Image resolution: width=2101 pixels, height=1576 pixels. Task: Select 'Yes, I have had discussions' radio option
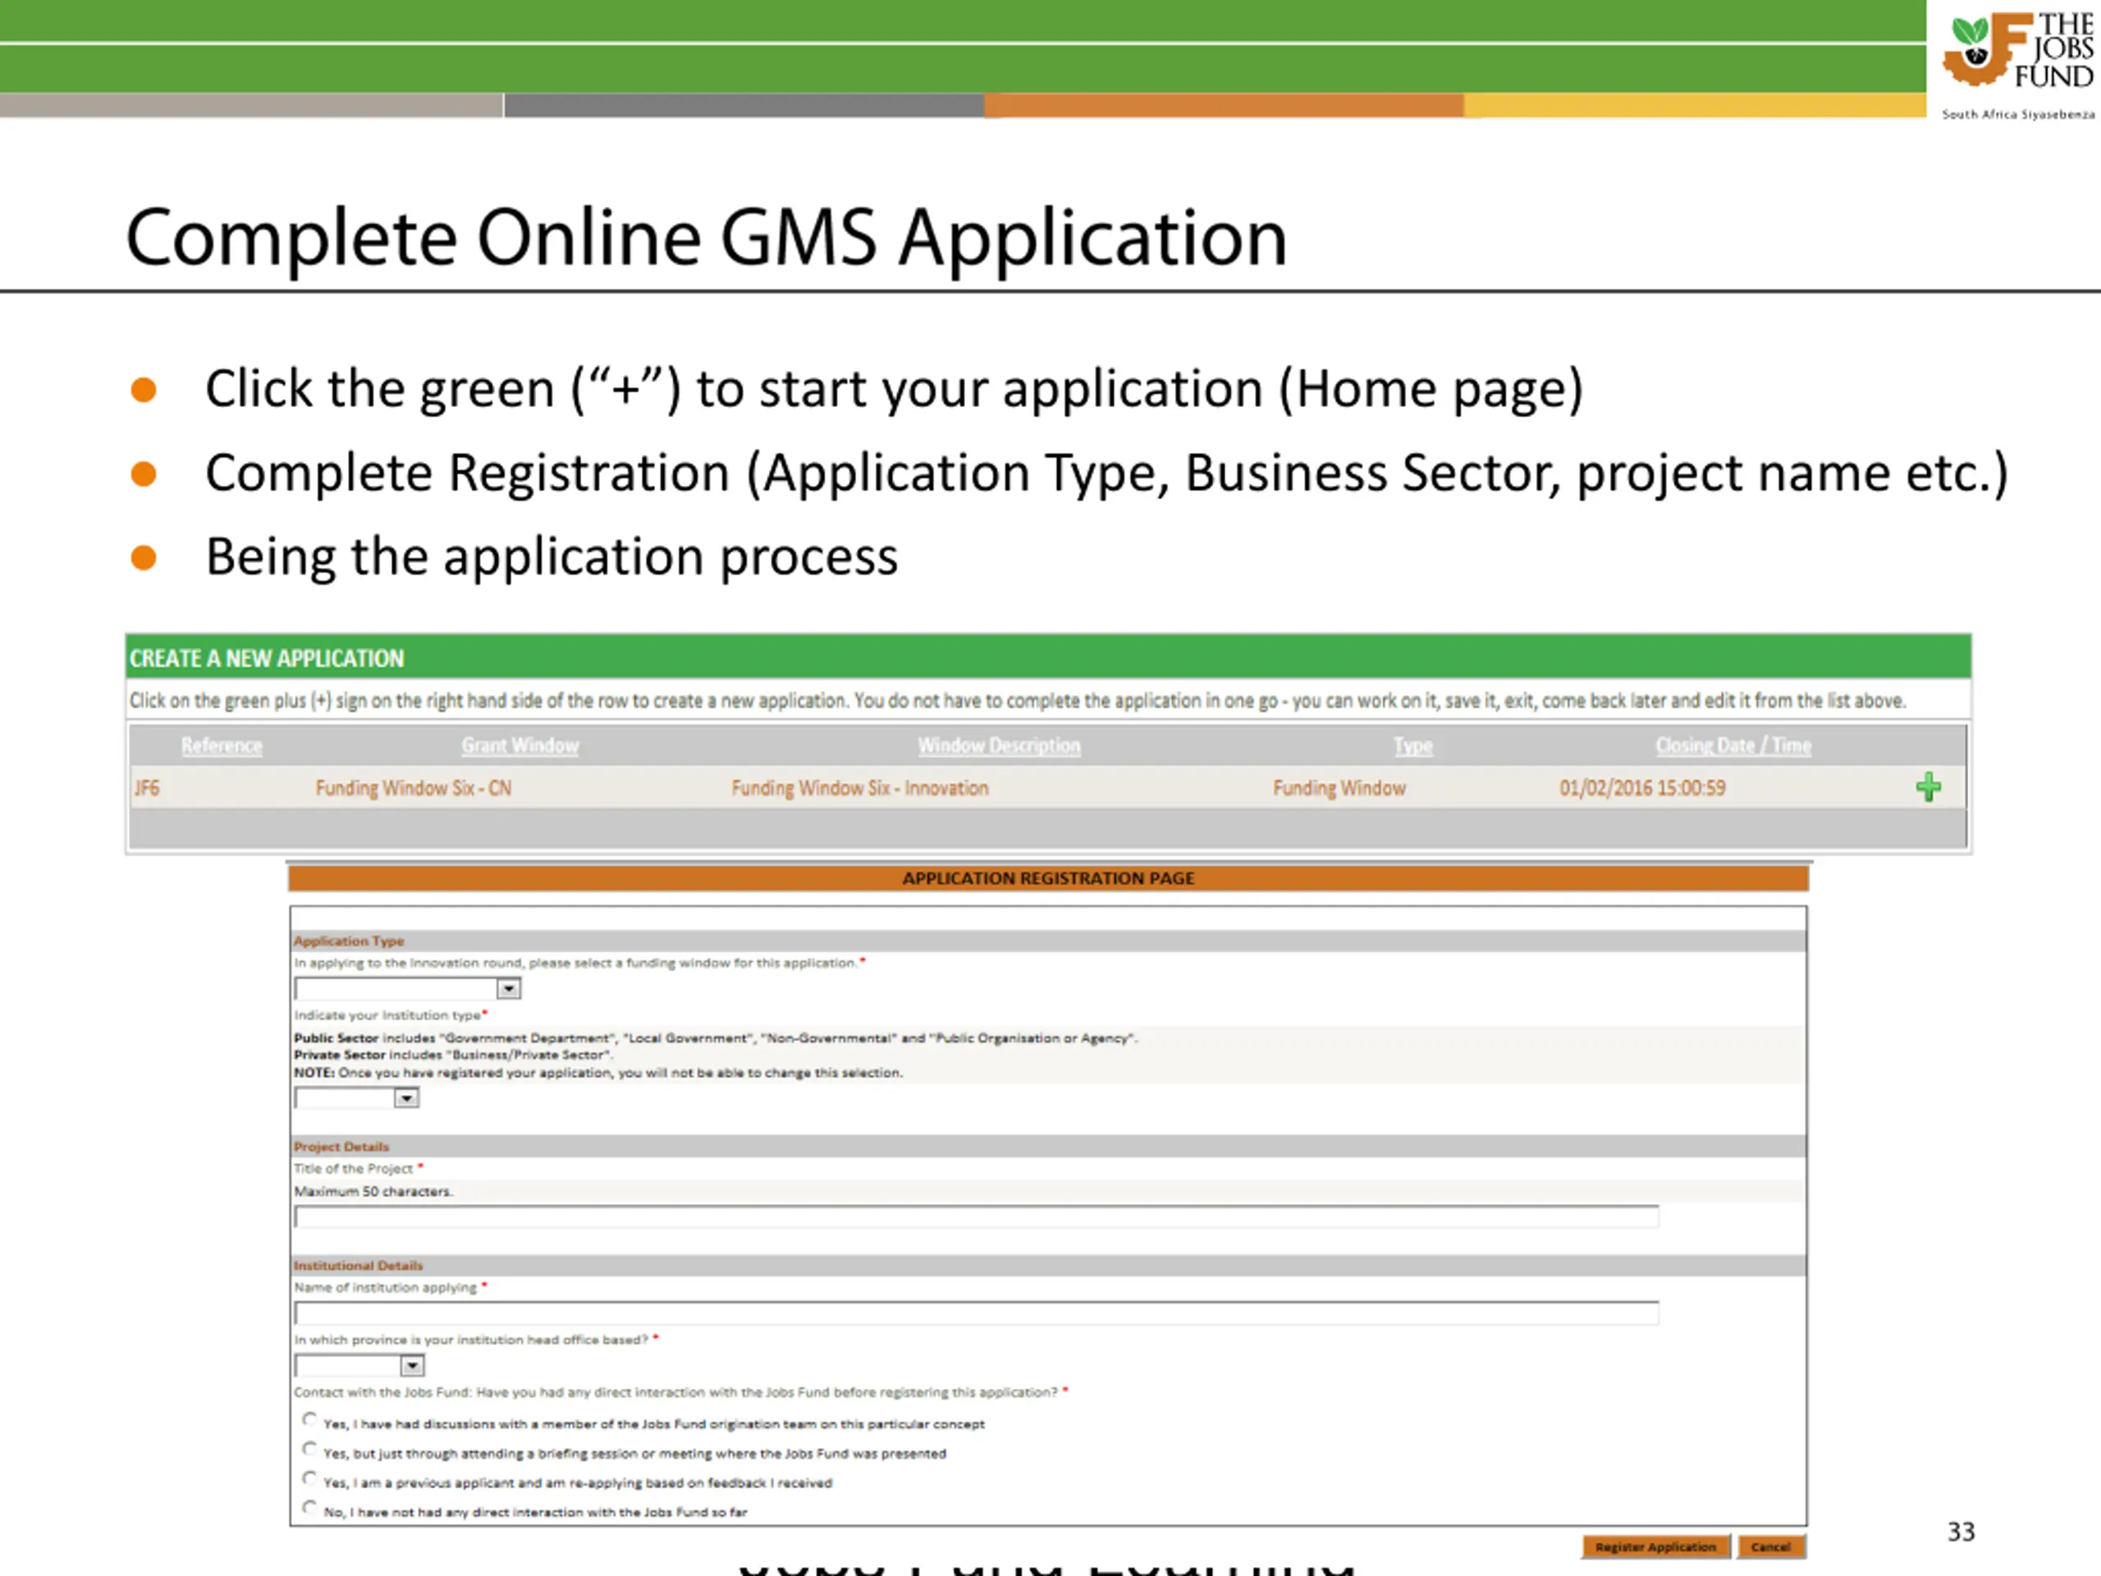[x=309, y=1419]
